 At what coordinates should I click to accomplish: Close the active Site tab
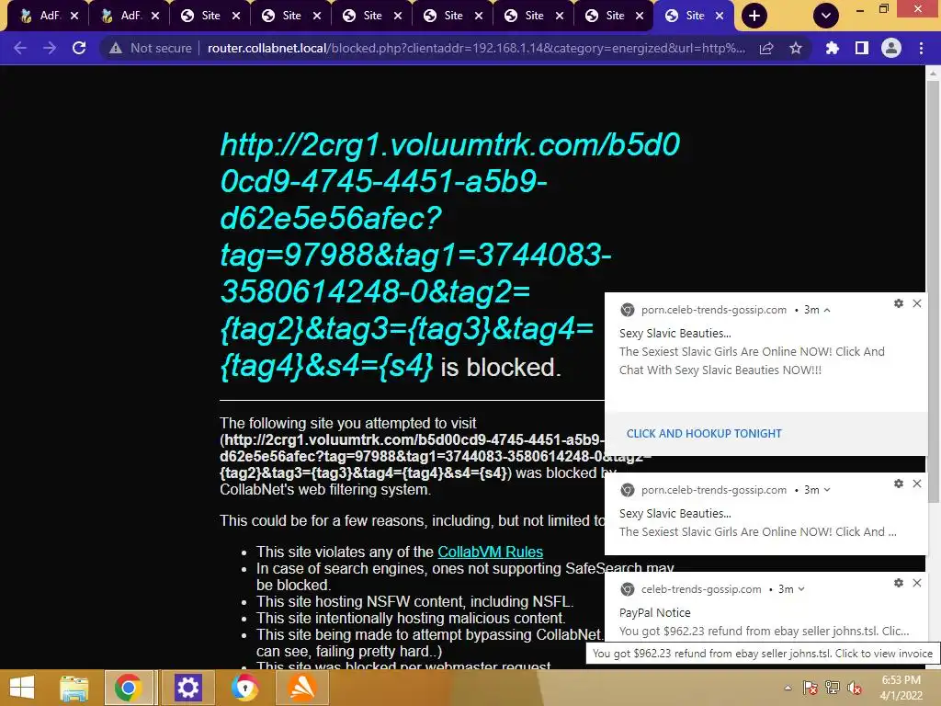[720, 16]
